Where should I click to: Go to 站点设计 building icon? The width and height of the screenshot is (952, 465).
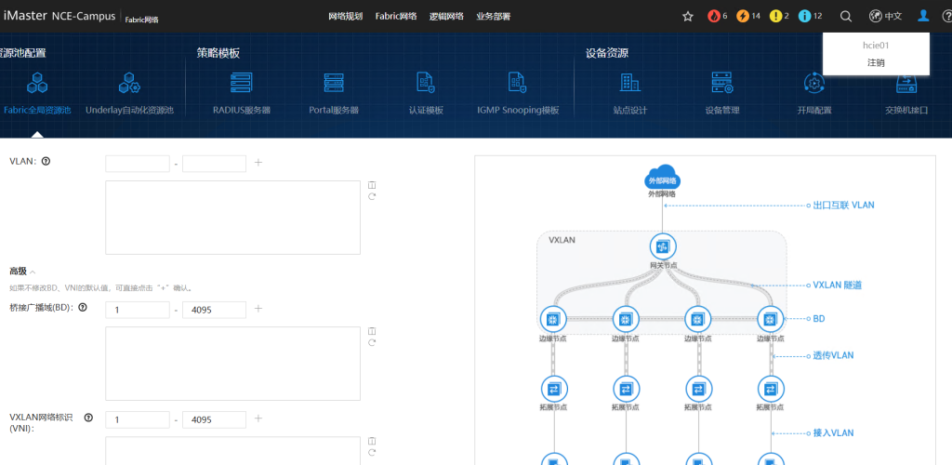click(x=629, y=84)
